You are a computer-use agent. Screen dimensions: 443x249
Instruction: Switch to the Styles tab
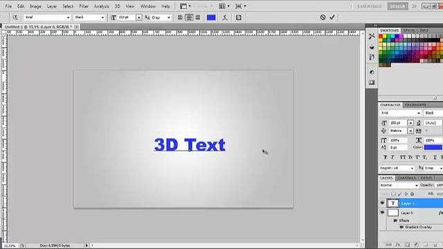coord(409,30)
